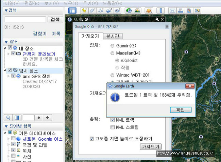Add a placemark with the pushpin icon

(x=84, y=11)
